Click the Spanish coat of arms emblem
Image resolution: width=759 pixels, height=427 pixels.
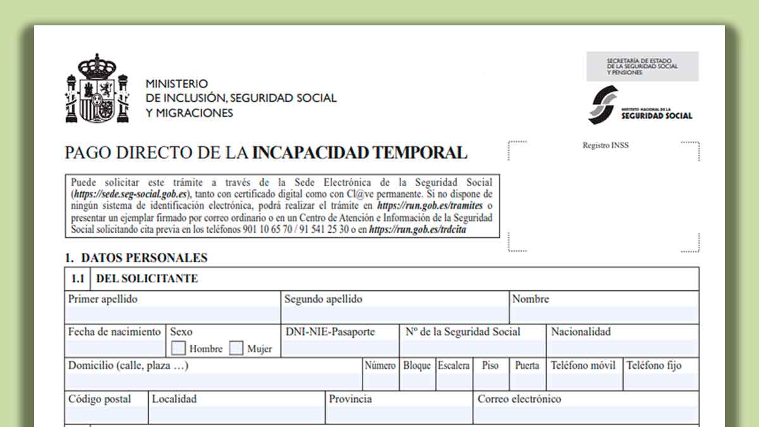[x=97, y=89]
